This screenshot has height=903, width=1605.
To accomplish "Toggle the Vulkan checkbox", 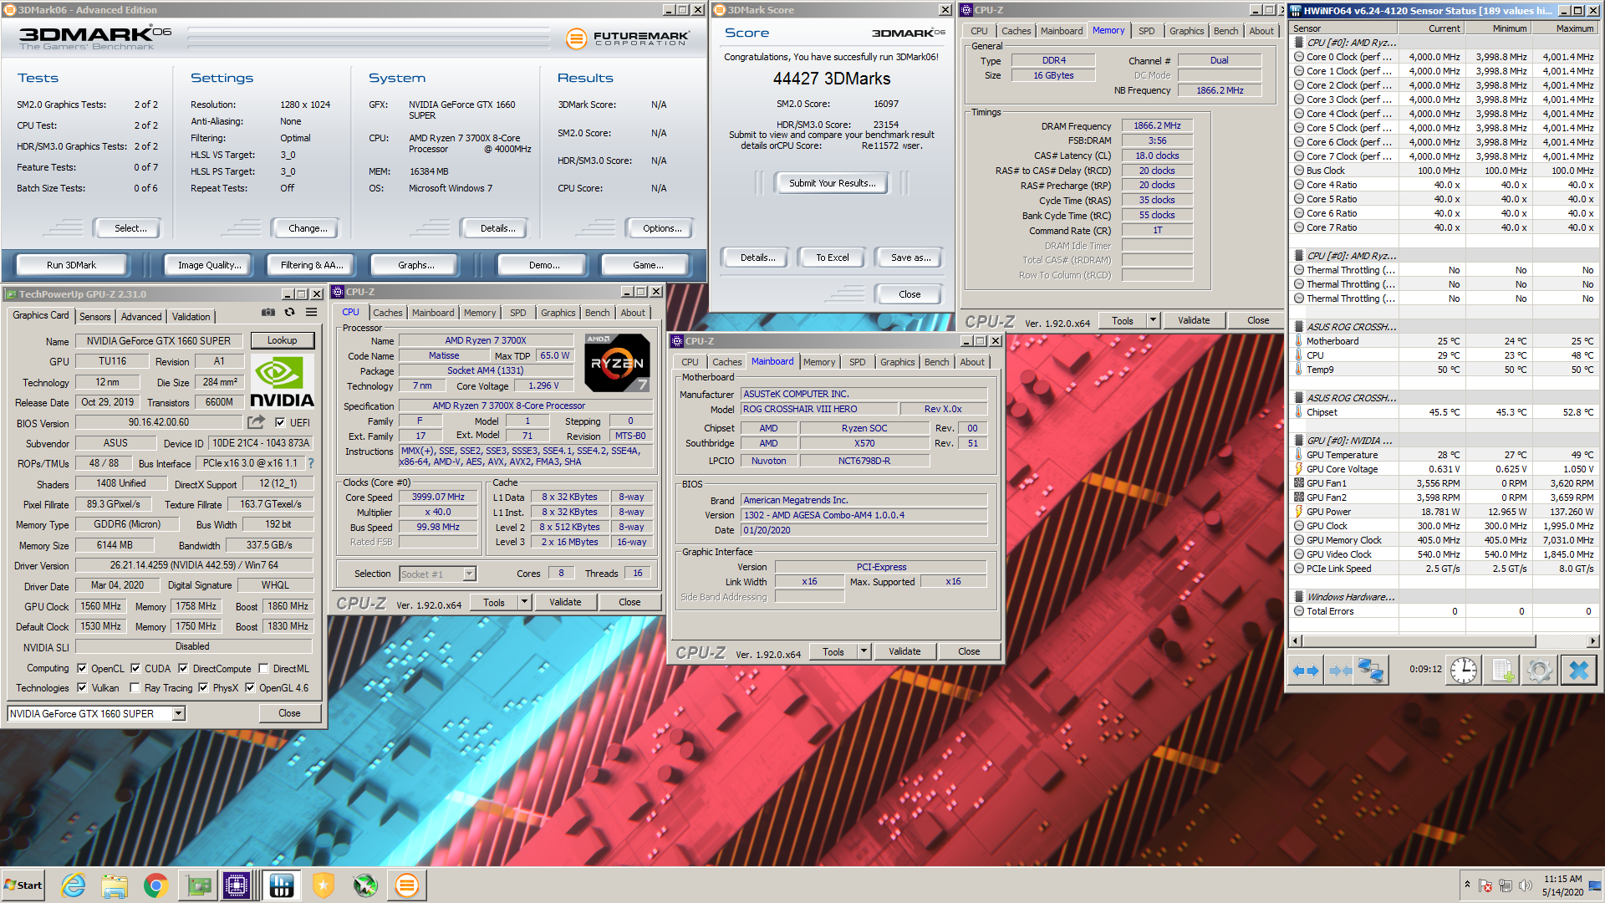I will pyautogui.click(x=82, y=687).
